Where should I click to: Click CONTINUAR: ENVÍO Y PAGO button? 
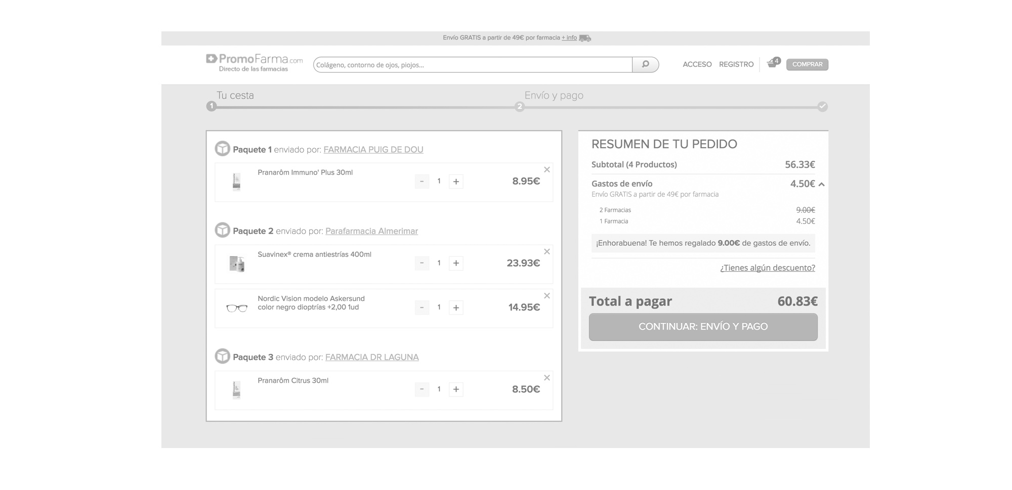tap(703, 327)
